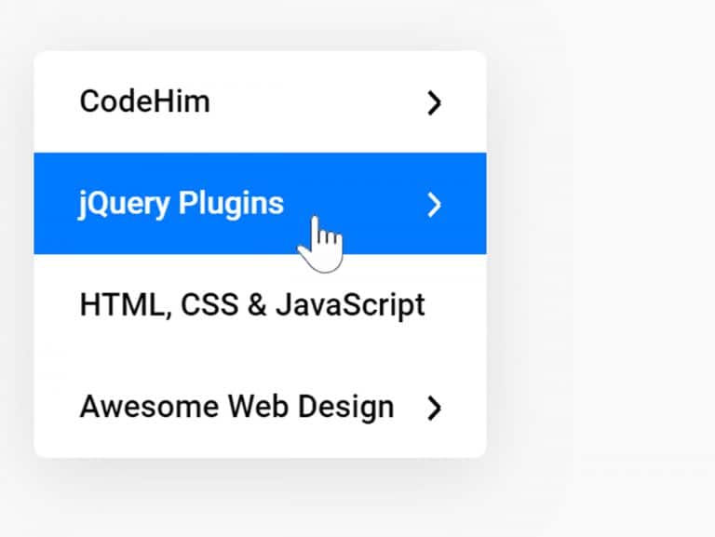Open the CodeHim menu item
715x537 pixels.
(x=145, y=101)
